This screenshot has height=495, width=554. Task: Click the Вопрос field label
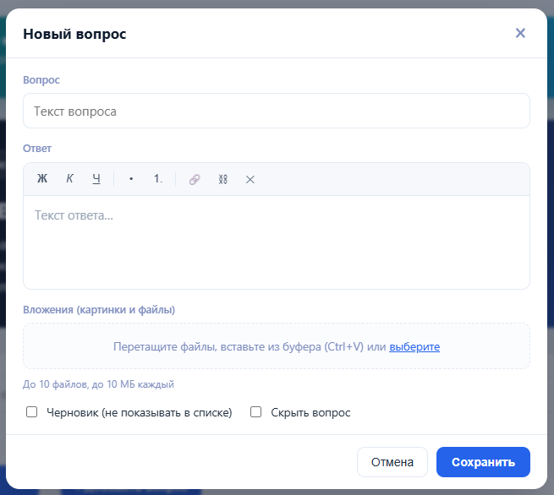pos(41,80)
